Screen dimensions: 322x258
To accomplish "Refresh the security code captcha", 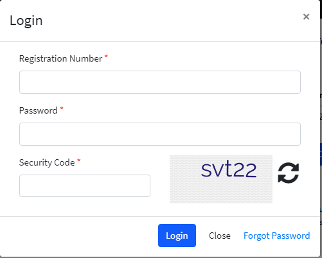I will [x=289, y=173].
